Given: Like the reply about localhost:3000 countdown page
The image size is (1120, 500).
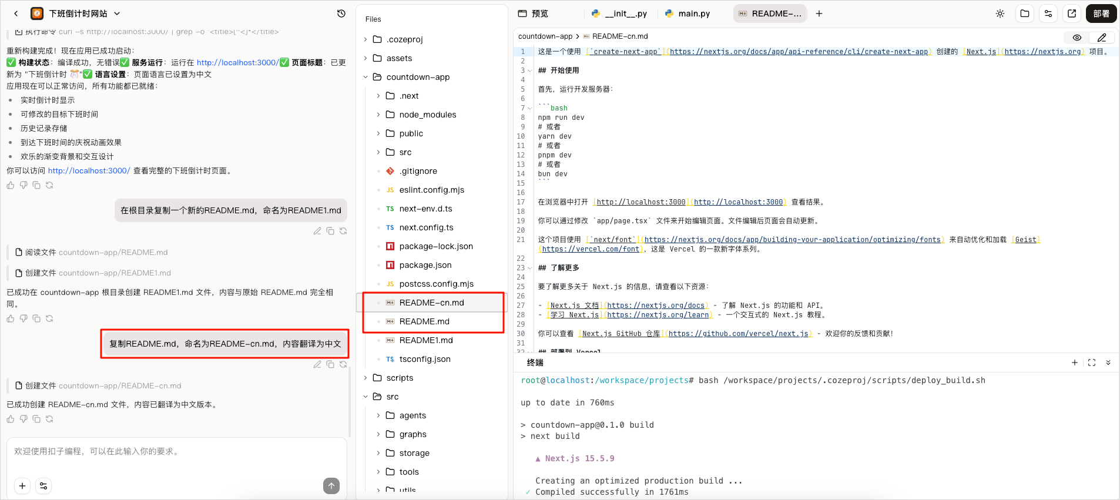Looking at the screenshot, I should pyautogui.click(x=11, y=185).
